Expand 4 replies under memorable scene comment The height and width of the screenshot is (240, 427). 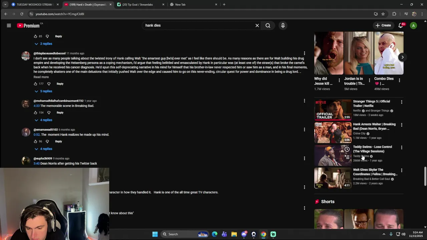pyautogui.click(x=43, y=120)
